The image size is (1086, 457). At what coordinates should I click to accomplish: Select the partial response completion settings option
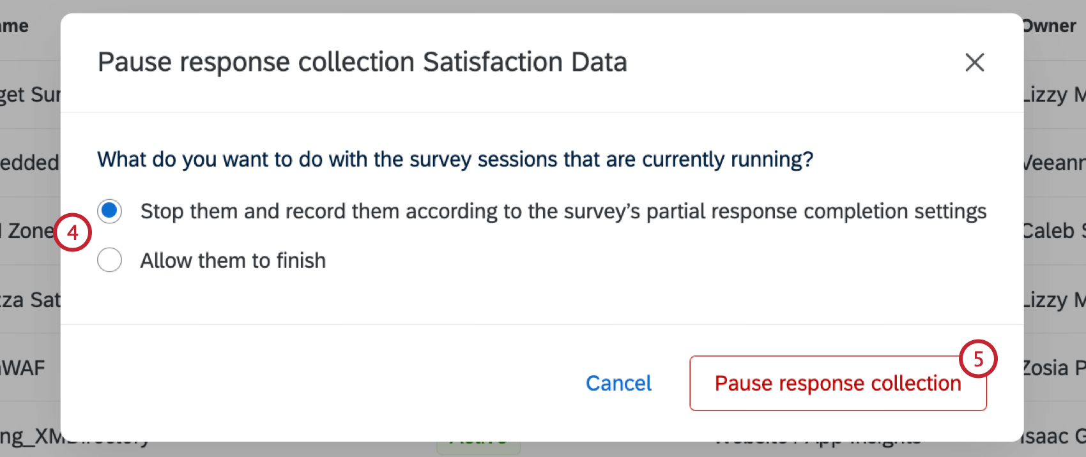click(x=109, y=211)
